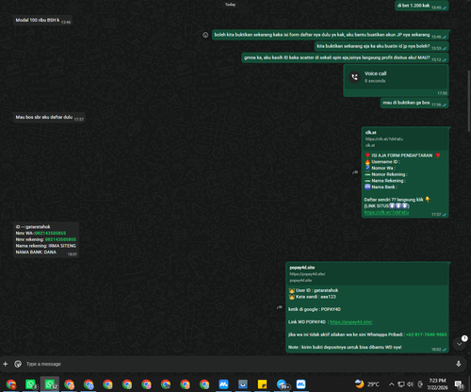Click the Nmr rekening number link

[x=60, y=239]
